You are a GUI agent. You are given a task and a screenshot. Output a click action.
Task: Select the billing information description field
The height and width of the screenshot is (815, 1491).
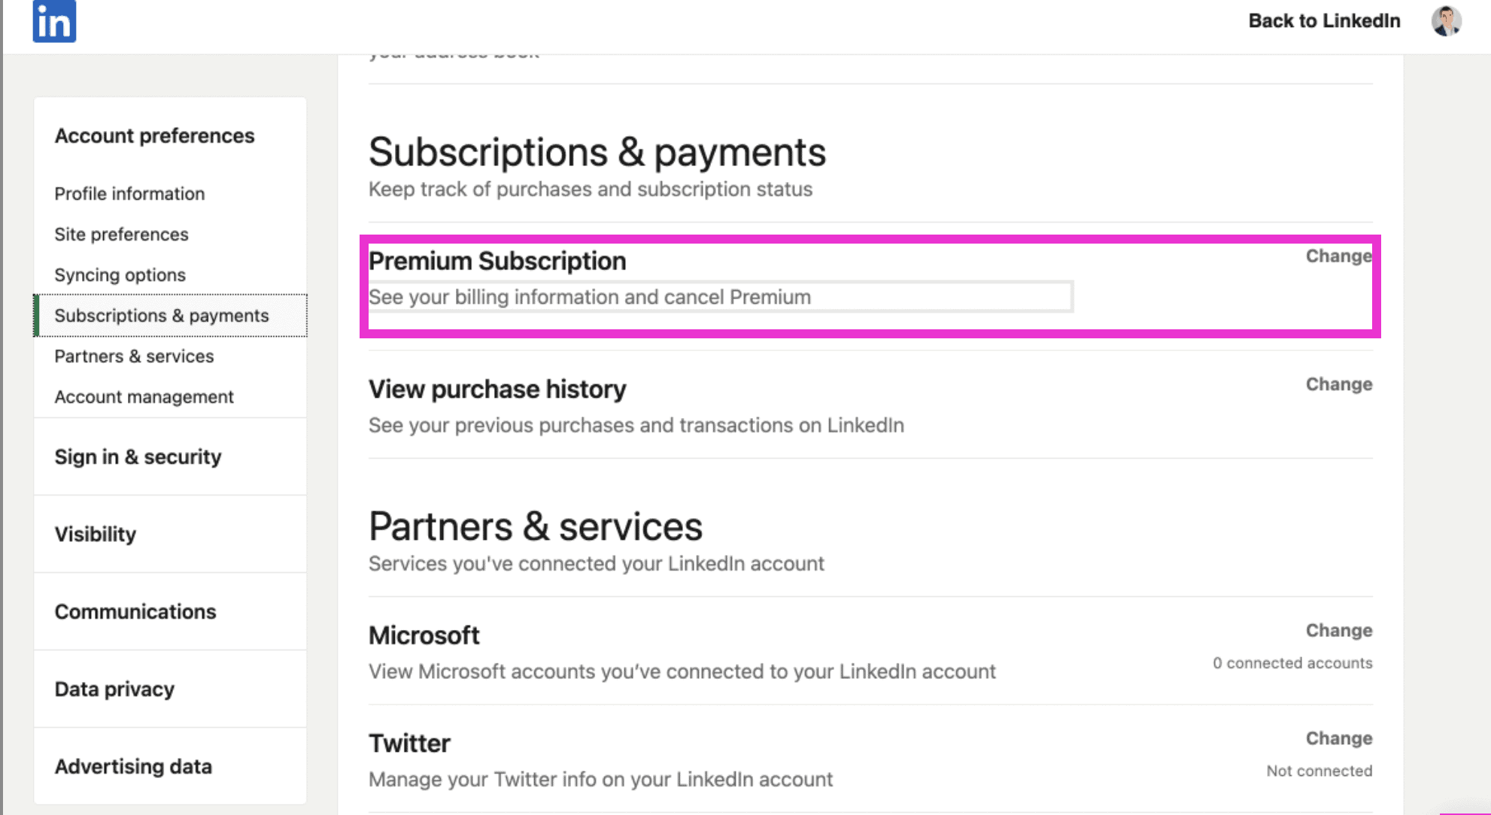[x=720, y=297]
